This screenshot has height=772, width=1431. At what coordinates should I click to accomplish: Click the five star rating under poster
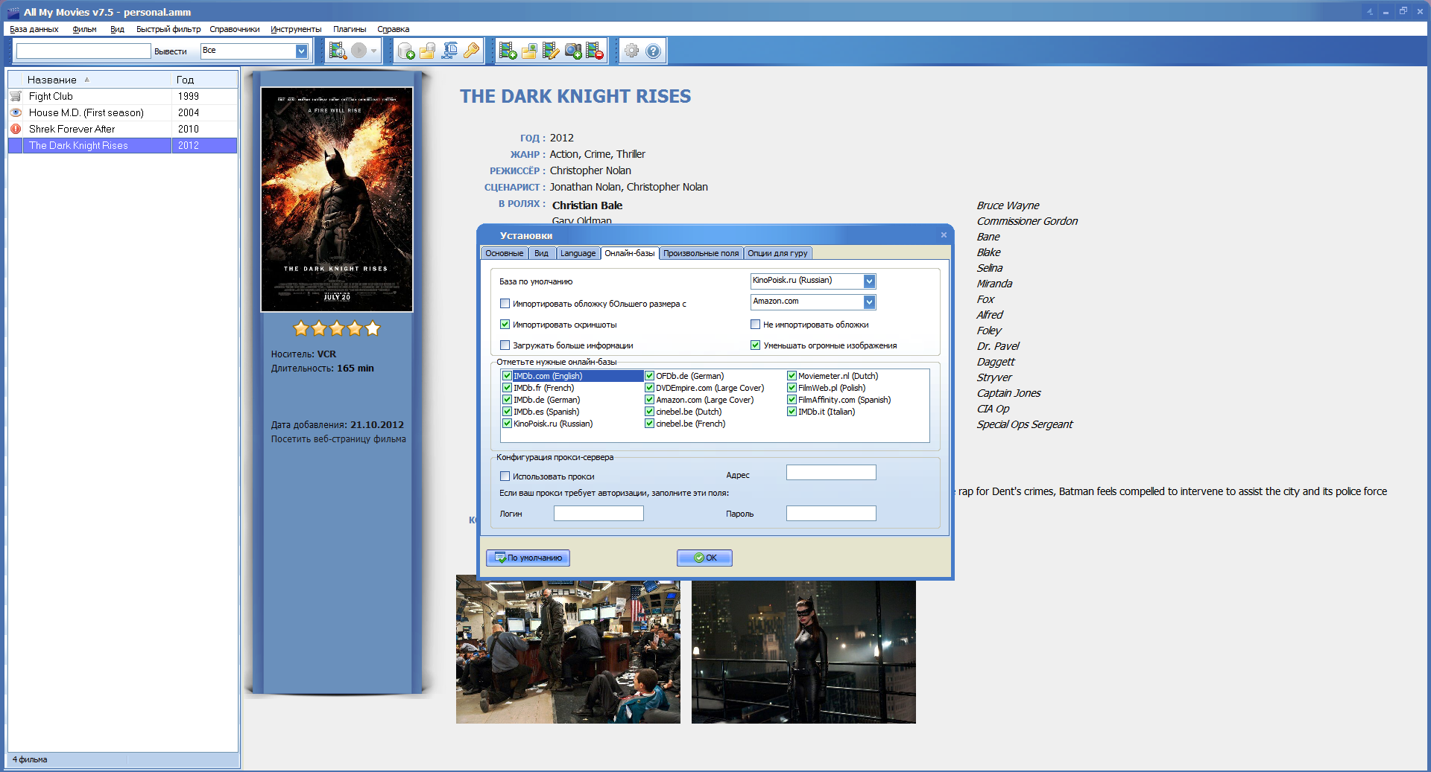[x=337, y=328]
